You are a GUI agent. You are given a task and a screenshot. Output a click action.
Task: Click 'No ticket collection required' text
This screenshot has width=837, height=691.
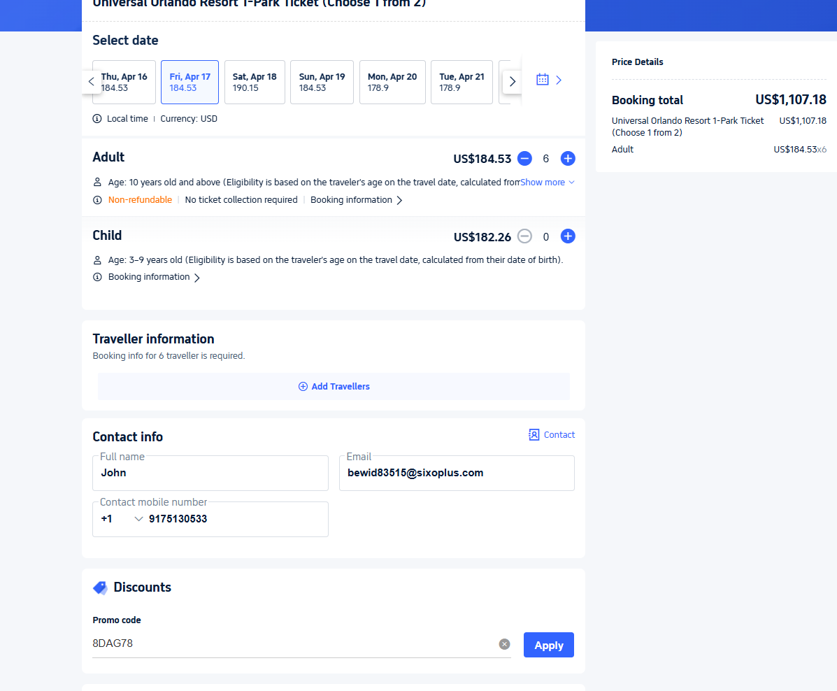241,200
